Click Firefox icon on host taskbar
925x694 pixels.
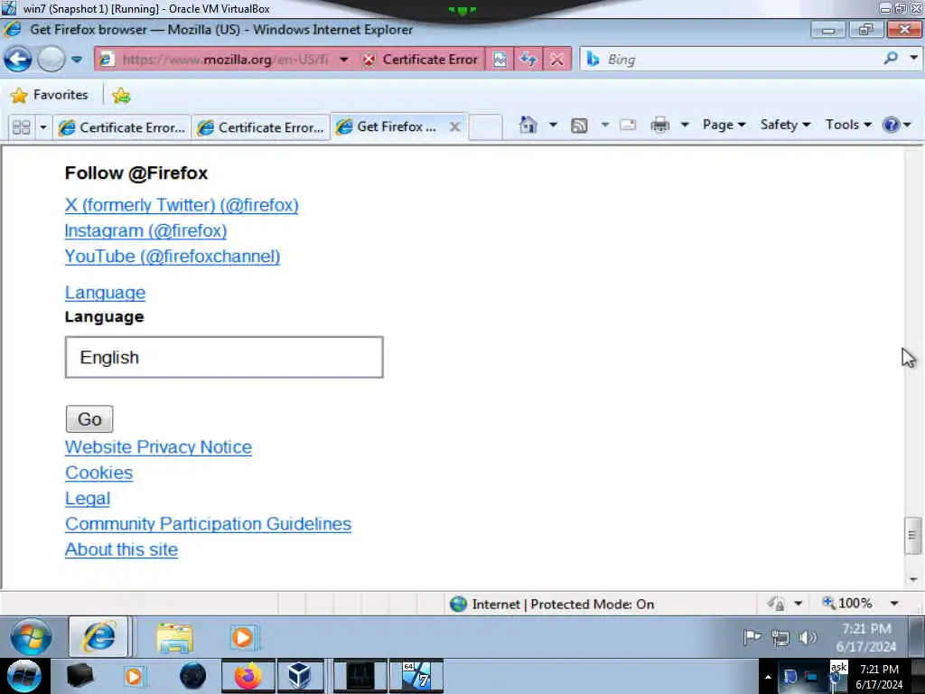248,676
